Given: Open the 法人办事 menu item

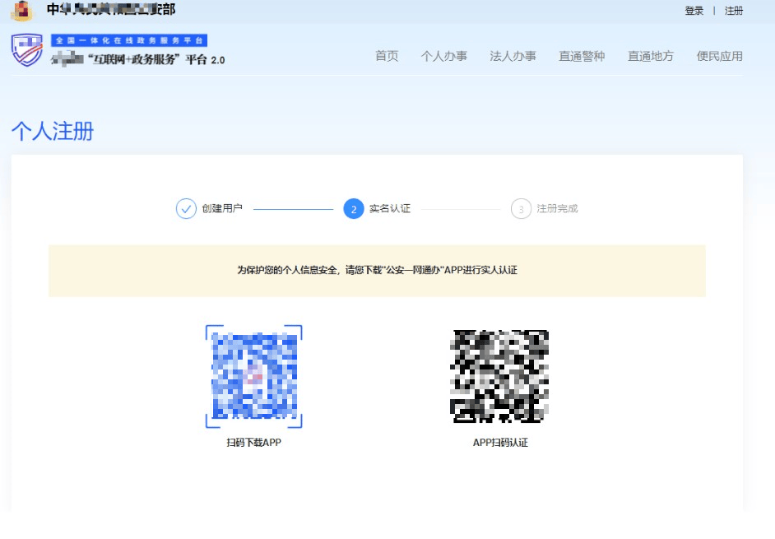Looking at the screenshot, I should tap(513, 56).
